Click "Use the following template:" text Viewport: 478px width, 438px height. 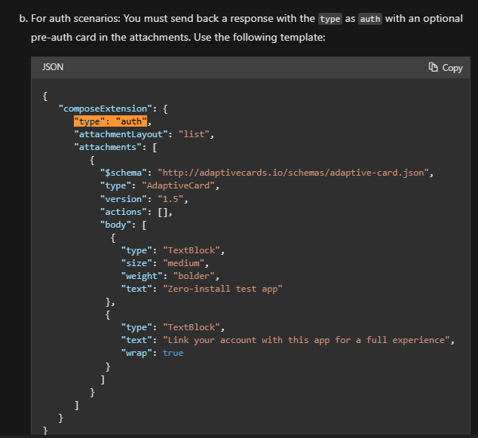[259, 37]
